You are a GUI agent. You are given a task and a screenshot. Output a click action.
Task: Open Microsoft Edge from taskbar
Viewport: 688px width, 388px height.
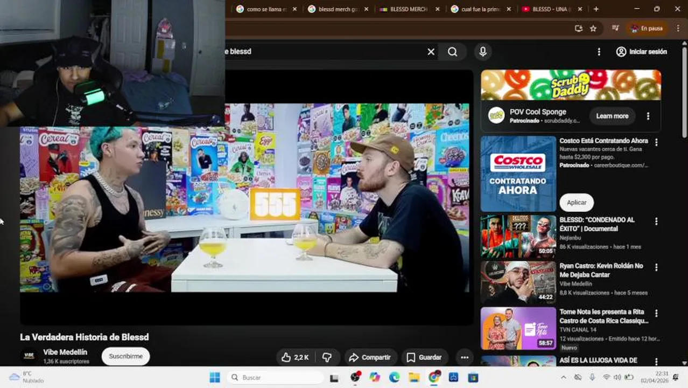[x=394, y=378]
